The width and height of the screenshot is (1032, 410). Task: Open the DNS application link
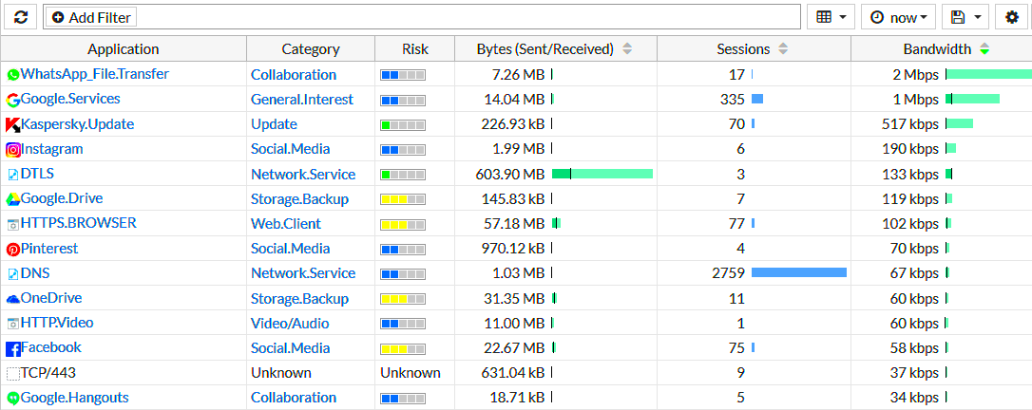(x=35, y=272)
